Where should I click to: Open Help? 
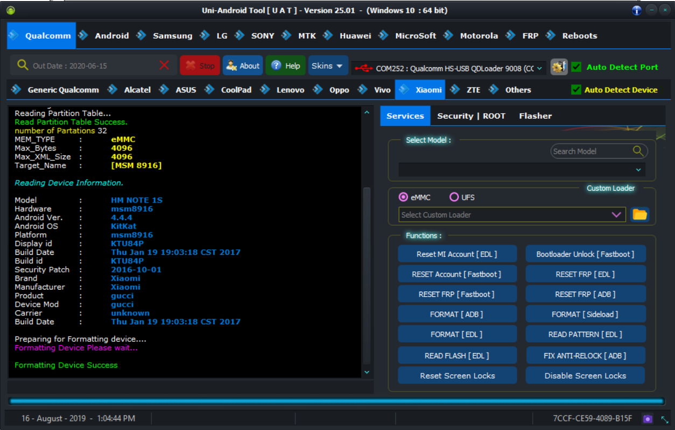pos(285,66)
